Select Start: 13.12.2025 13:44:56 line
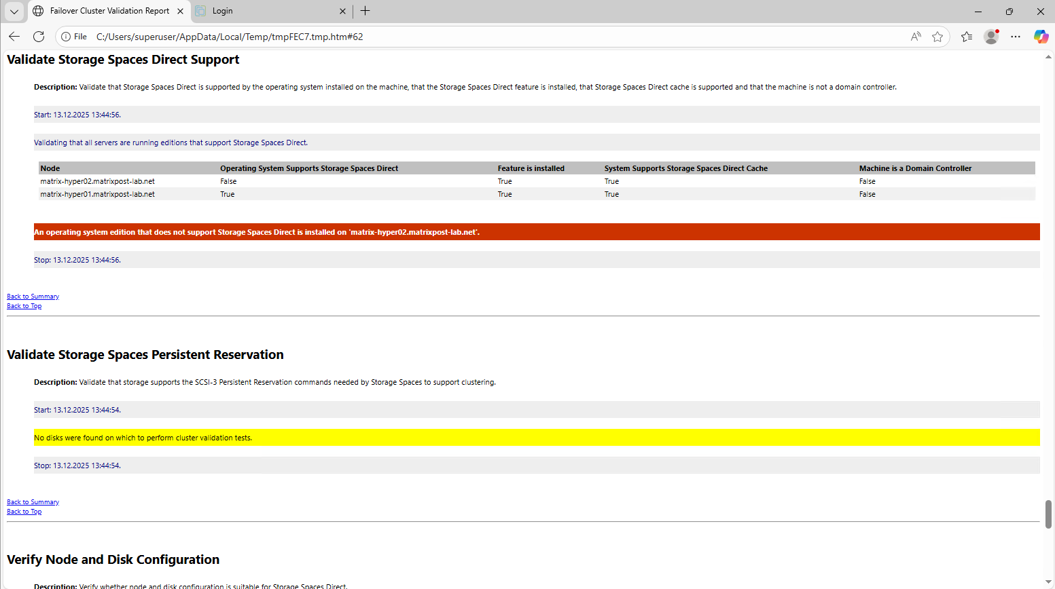The image size is (1055, 589). (537, 115)
